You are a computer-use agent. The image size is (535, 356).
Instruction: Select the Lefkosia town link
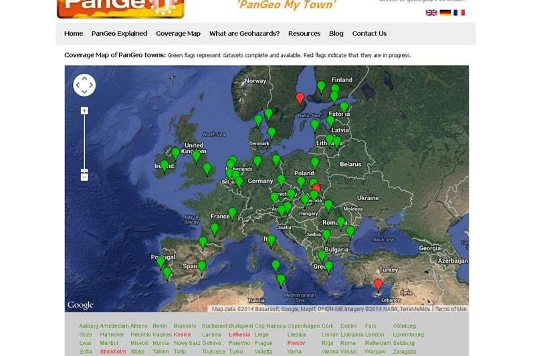pos(239,334)
